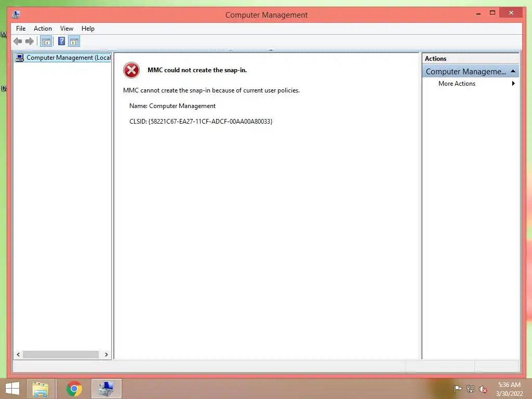Screen dimensions: 532x399
Task: Click horizontal scrollbar thumb in tree pane
Action: click(x=61, y=354)
